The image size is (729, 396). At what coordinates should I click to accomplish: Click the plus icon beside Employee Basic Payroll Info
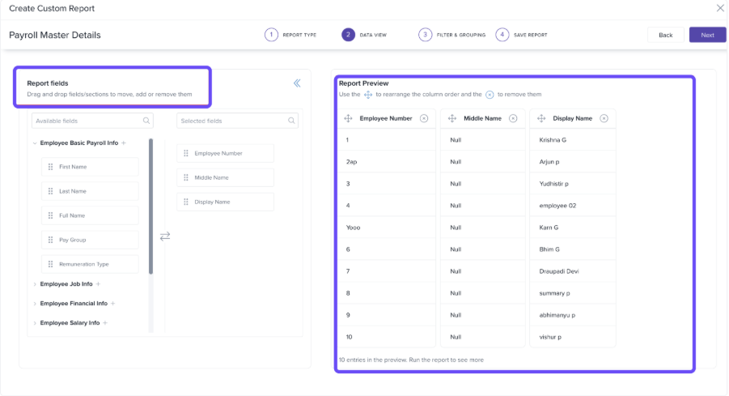(124, 143)
